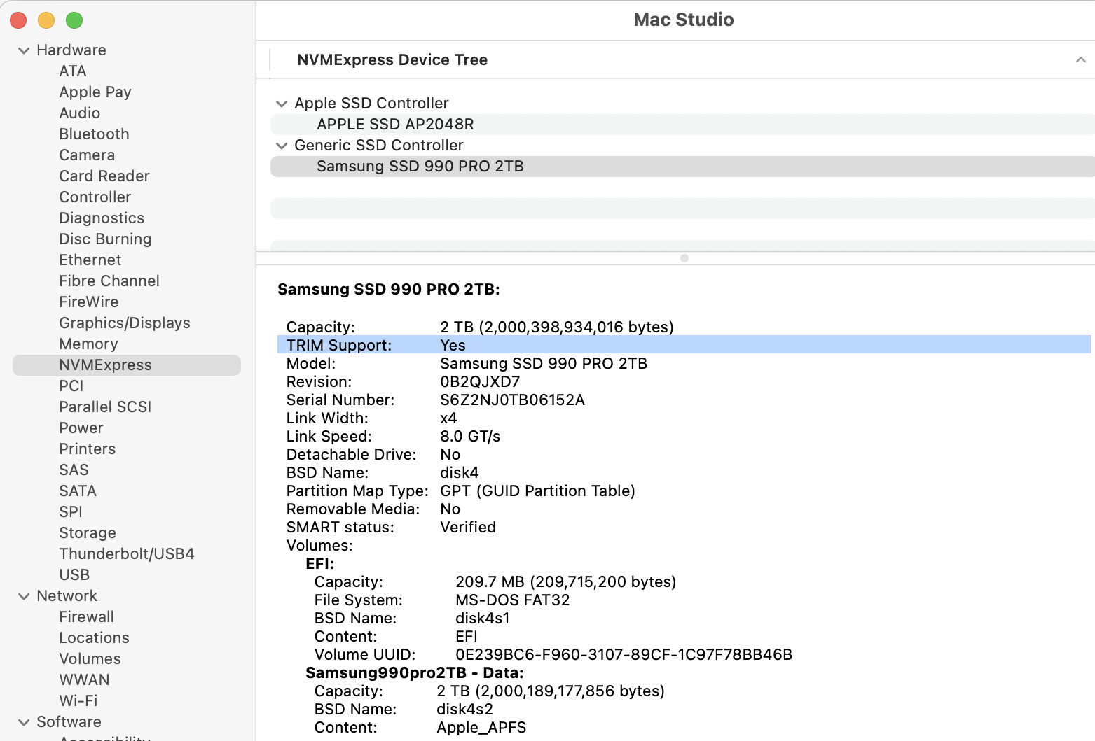The width and height of the screenshot is (1095, 741).
Task: Click the MS-DOS FAT32 file system value
Action: pos(513,600)
